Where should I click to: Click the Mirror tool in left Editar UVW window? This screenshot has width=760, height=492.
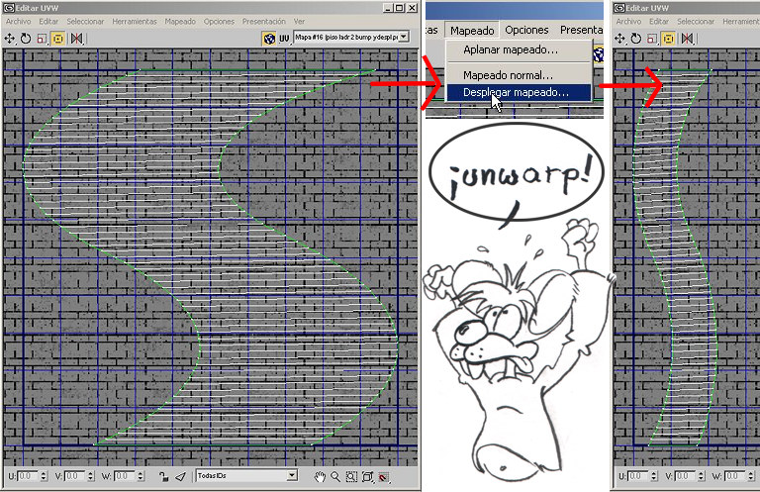(x=76, y=39)
